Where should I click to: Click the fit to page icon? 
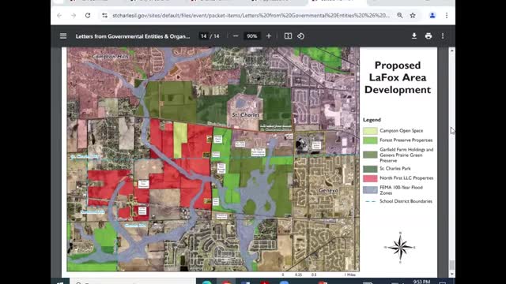(288, 36)
